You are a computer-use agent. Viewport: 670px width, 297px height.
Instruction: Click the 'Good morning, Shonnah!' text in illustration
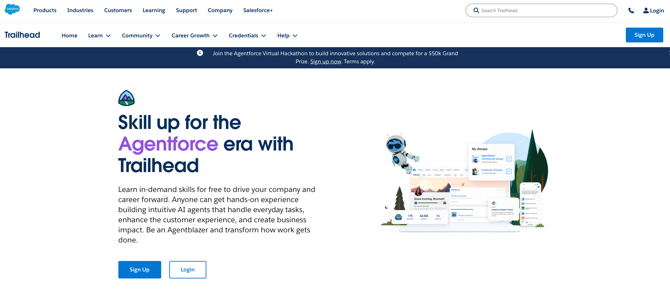429,199
